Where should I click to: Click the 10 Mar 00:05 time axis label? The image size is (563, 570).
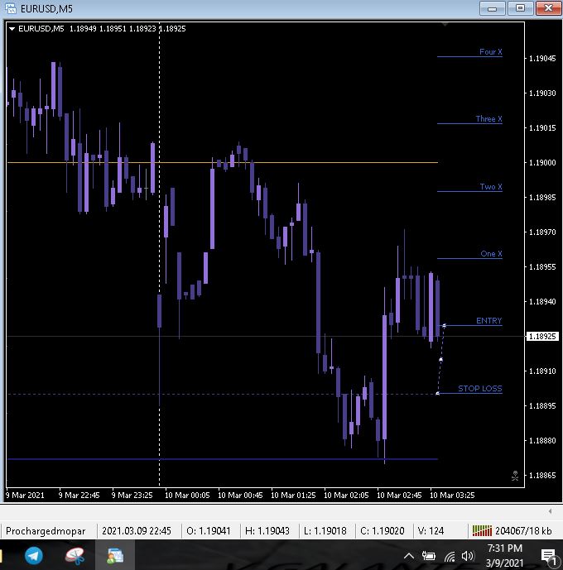[187, 495]
